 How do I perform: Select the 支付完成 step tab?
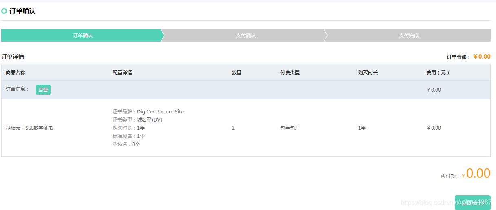tap(409, 35)
